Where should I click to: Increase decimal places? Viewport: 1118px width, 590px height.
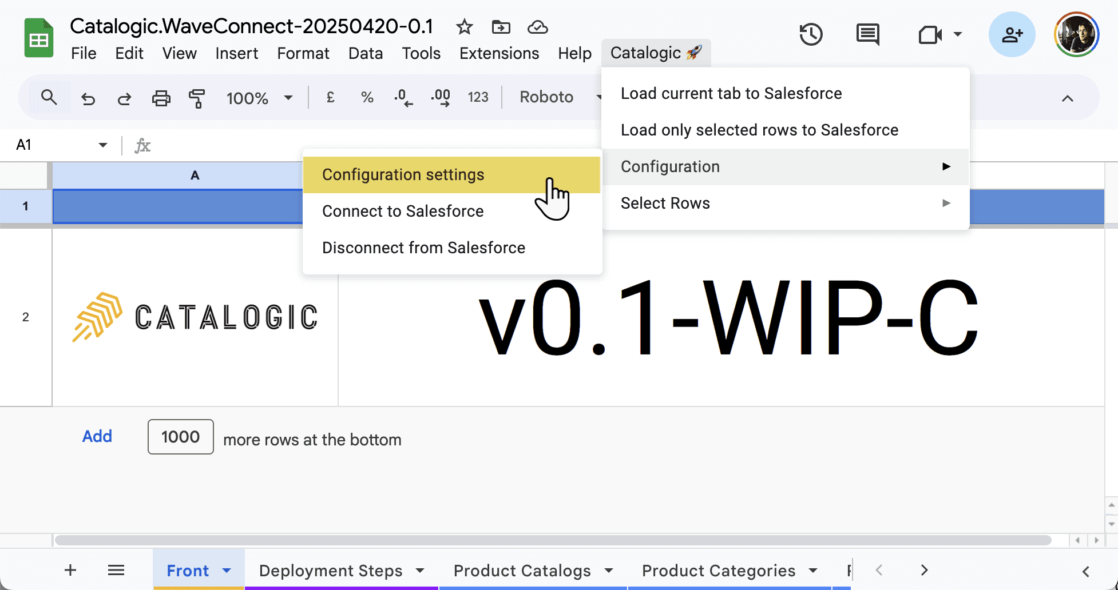tap(440, 98)
